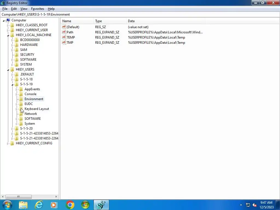Screen dimensions: 280x210
Task: Select the HKEY_CURRENT_CONFIG key
Action: click(x=34, y=143)
